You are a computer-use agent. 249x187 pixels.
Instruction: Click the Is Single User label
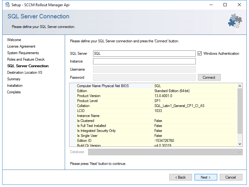point(87,136)
